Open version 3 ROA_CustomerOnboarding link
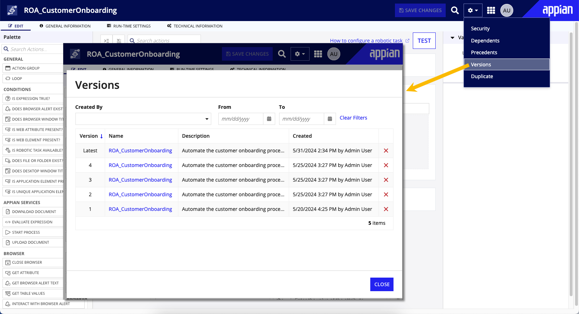 click(140, 180)
